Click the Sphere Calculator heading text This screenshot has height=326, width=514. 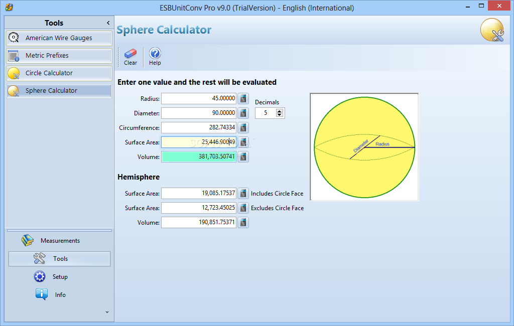[x=164, y=30]
